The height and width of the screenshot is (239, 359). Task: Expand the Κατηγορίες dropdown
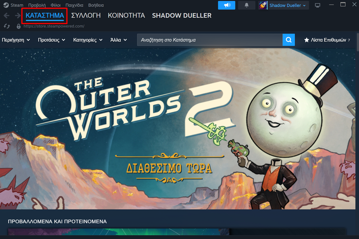88,40
